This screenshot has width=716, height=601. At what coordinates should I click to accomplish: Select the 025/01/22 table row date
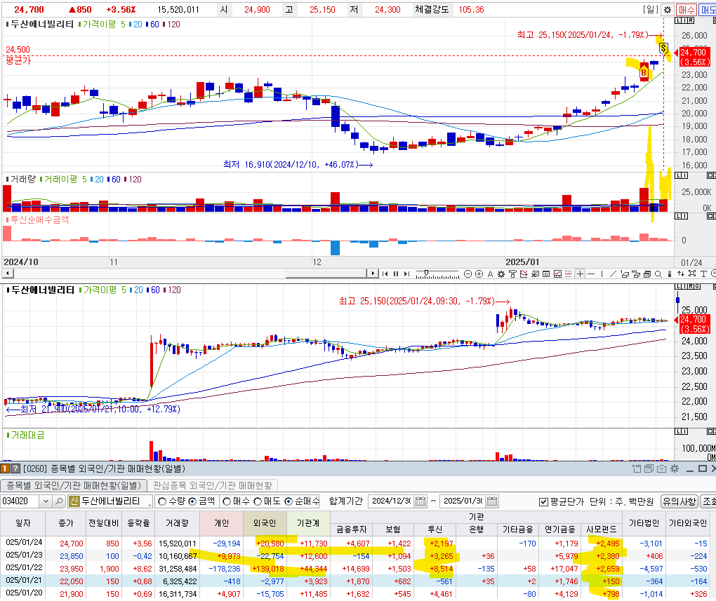click(x=24, y=568)
